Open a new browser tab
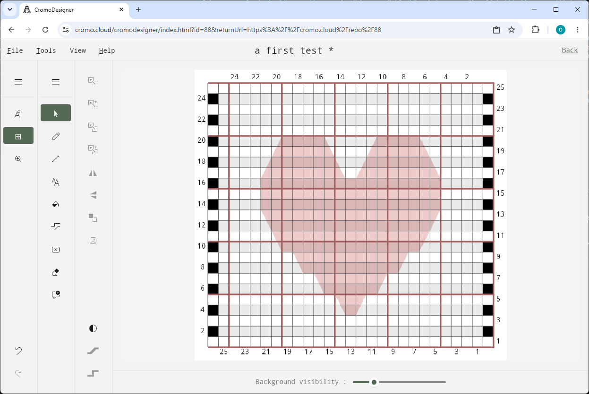This screenshot has height=394, width=589. (x=138, y=9)
